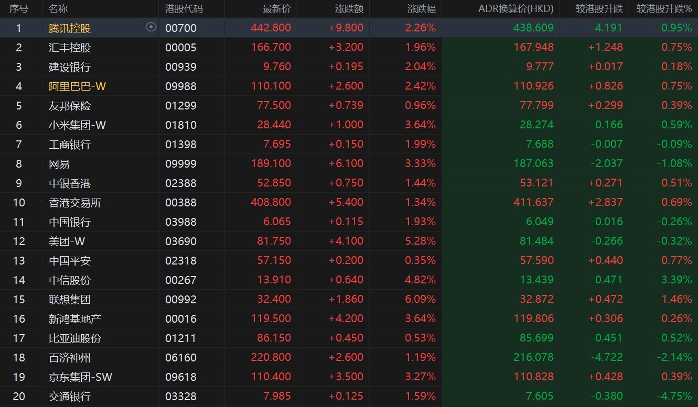Click the latest price 408.800
Viewport: 698px width, 407px height.
(x=271, y=203)
